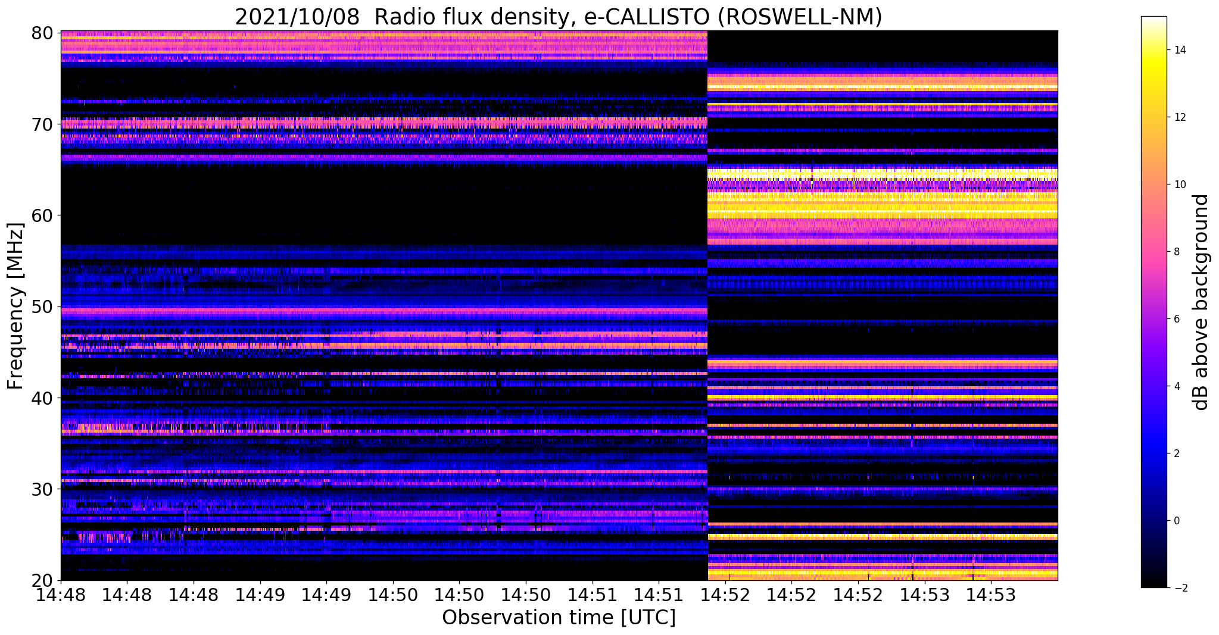Screen dimensions: 1219x635
Task: Click the first 14:52 time tick label
Action: coord(725,596)
